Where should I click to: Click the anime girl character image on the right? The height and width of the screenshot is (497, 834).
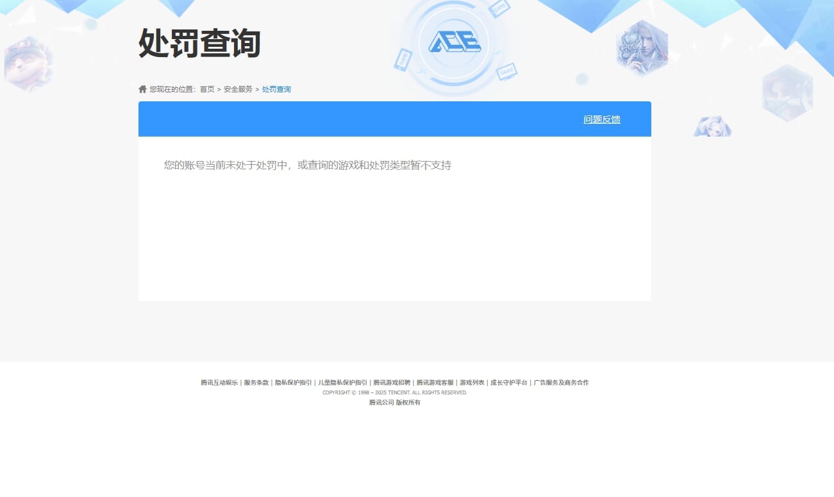pos(712,126)
